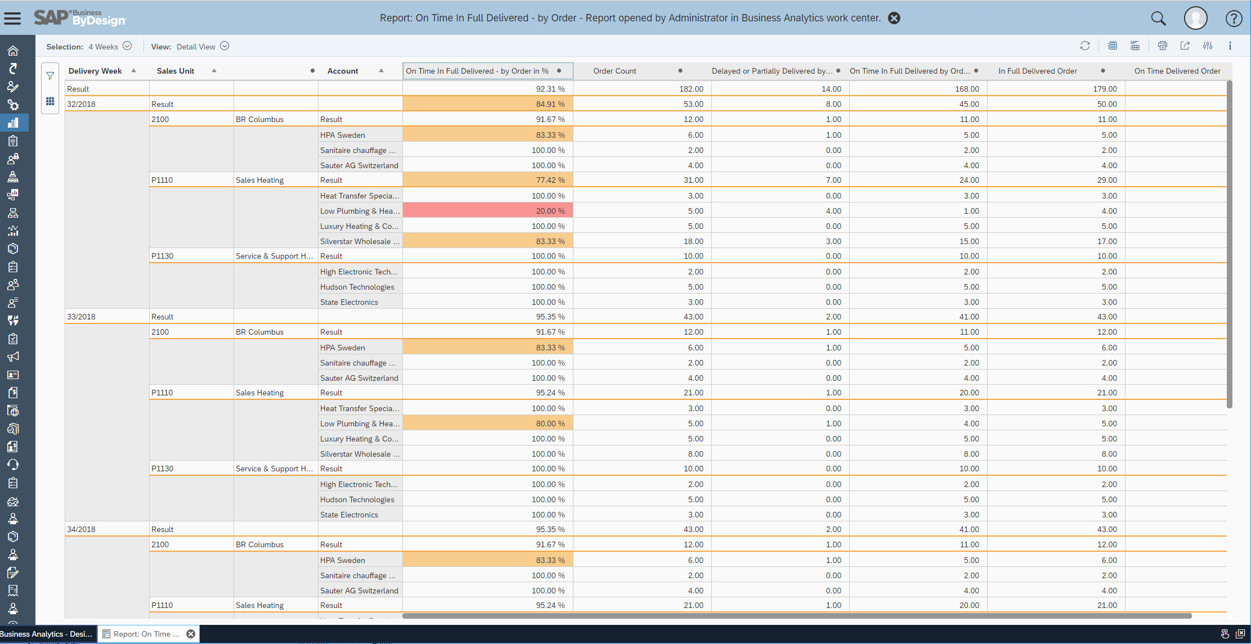Screen dimensions: 1251x644
Task: Click the bottom-right window restore icon
Action: pos(1240,634)
